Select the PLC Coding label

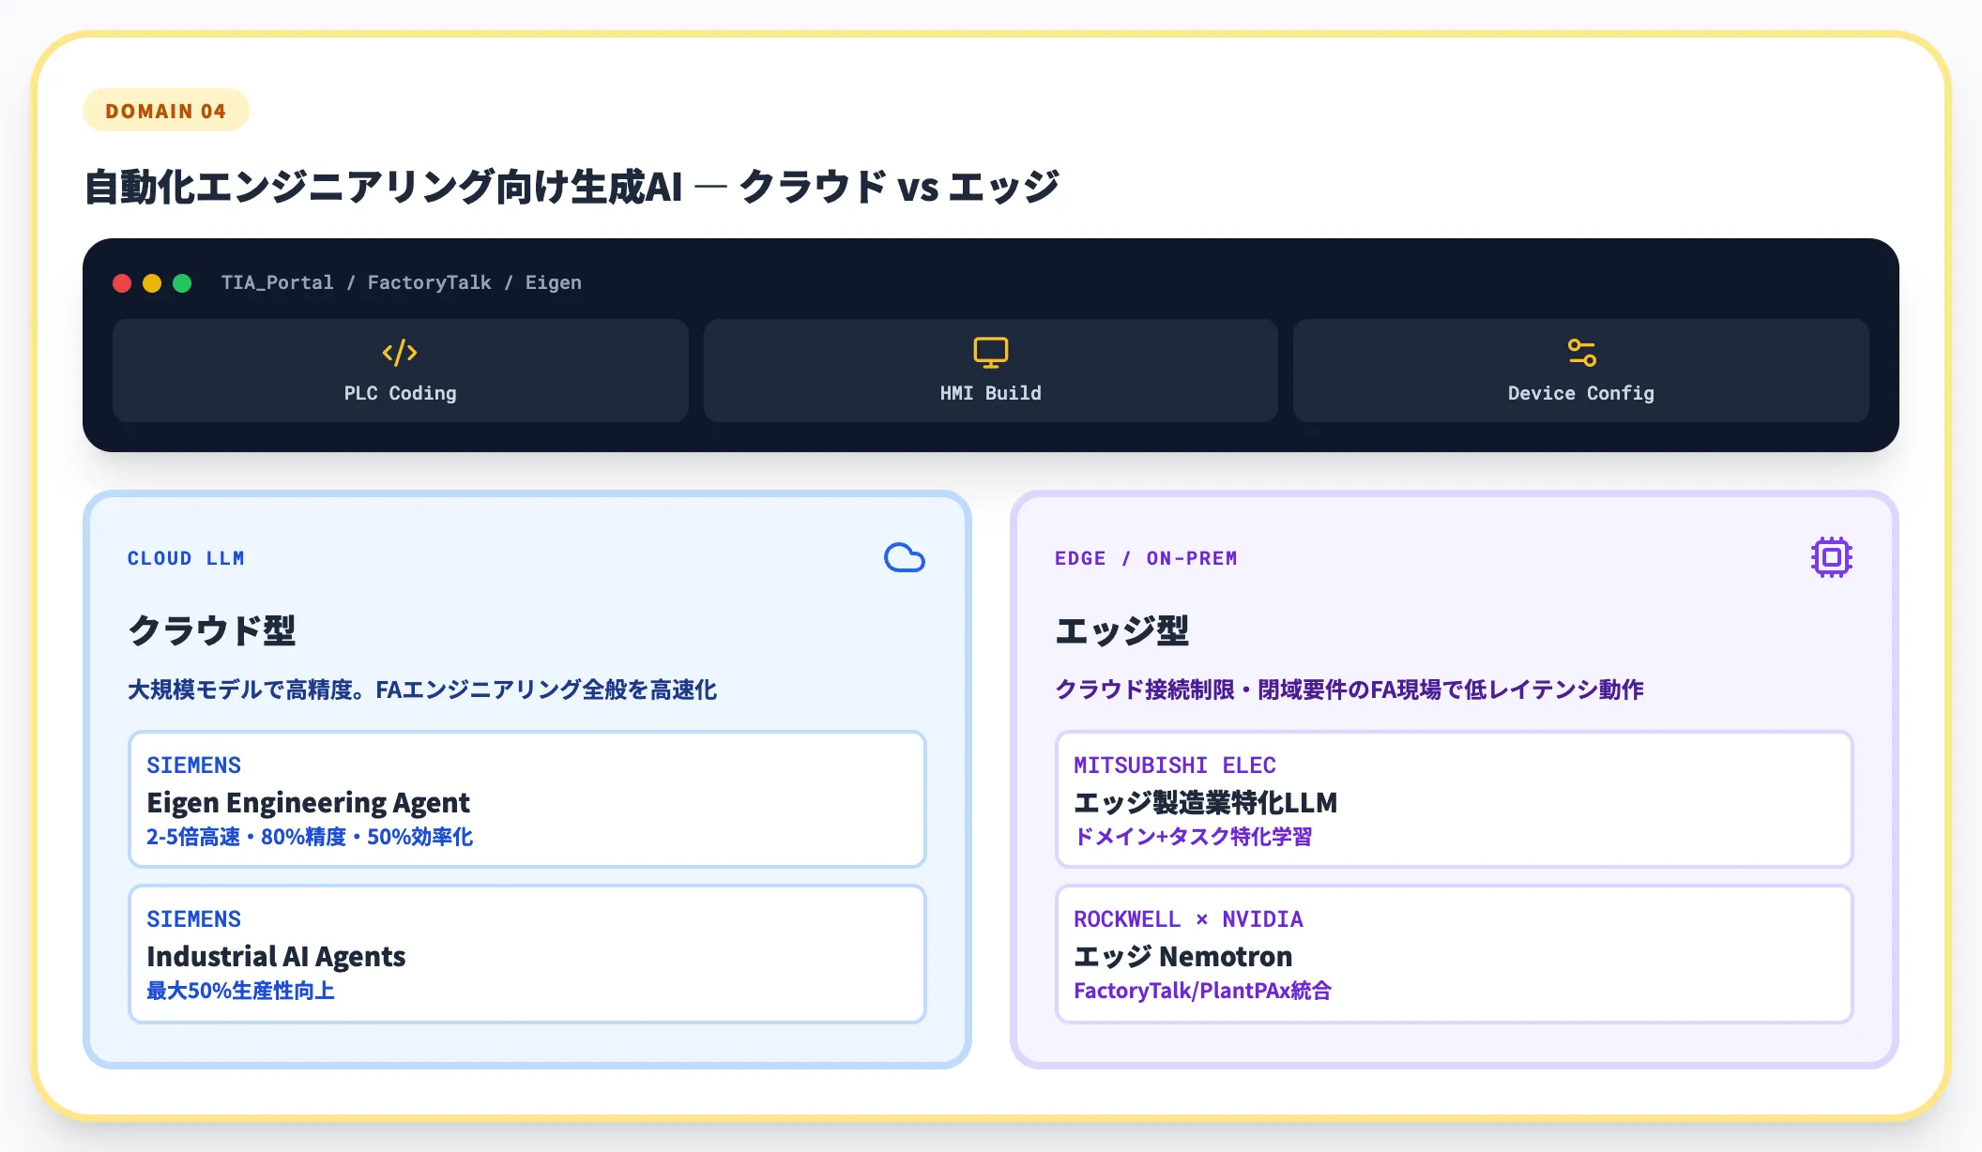[400, 393]
